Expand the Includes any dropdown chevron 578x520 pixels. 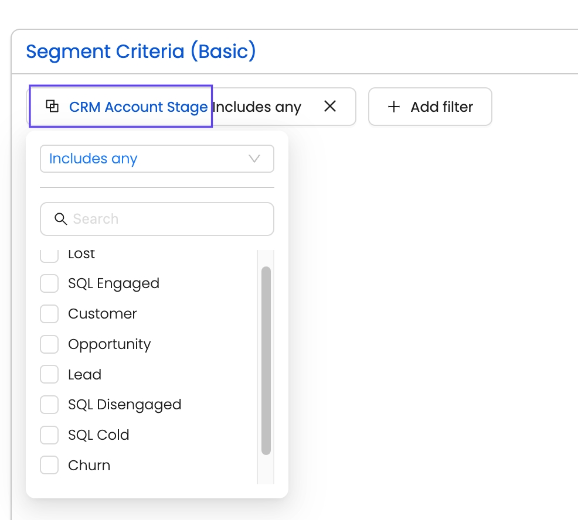(x=254, y=159)
